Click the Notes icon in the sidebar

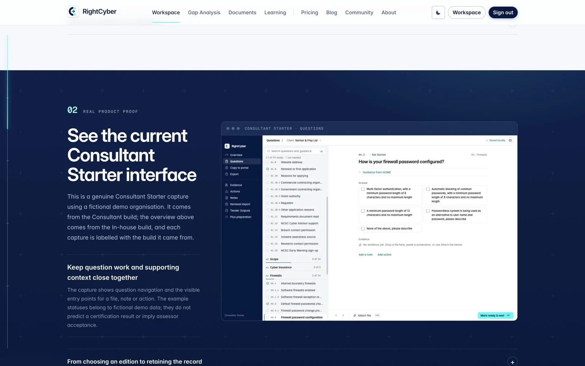point(227,198)
